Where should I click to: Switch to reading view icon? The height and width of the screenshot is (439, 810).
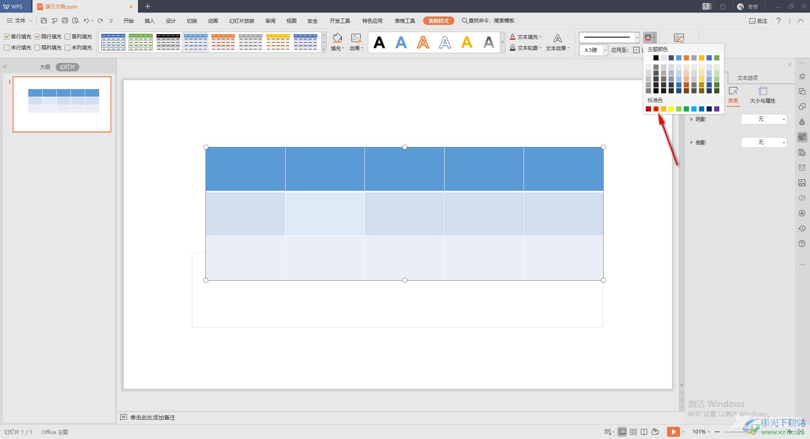coord(644,432)
